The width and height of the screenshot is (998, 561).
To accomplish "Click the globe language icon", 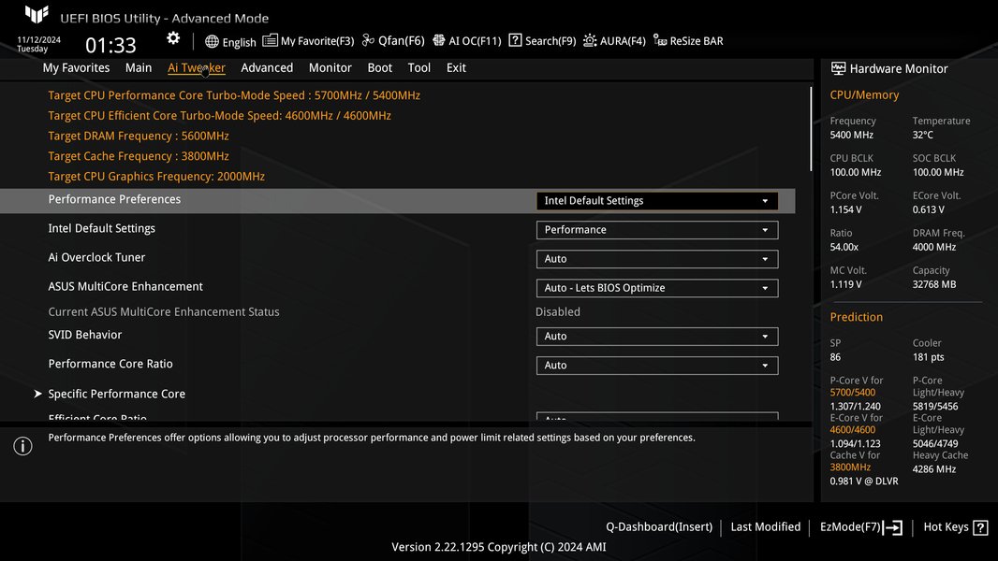I will (212, 42).
